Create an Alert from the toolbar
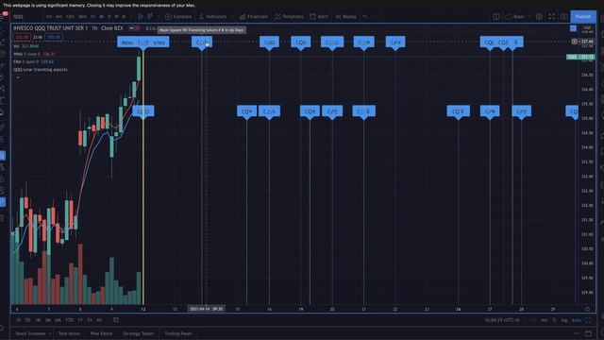The width and height of the screenshot is (604, 340). click(x=319, y=17)
